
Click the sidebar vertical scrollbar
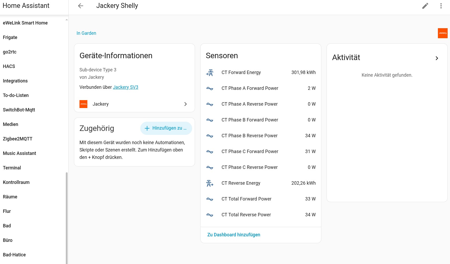67,218
